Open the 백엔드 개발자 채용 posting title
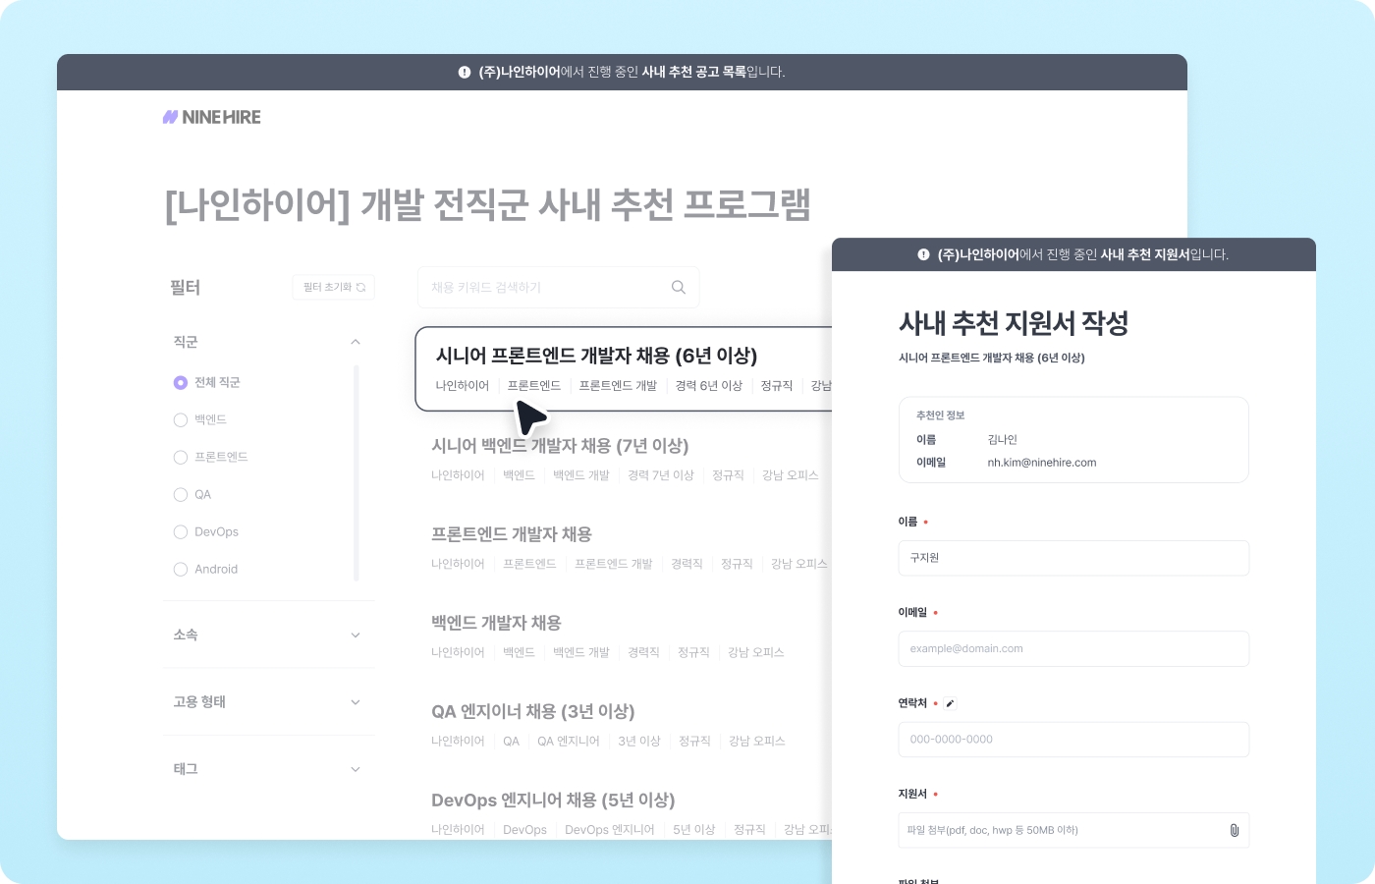Viewport: 1375px width, 884px height. click(x=496, y=623)
